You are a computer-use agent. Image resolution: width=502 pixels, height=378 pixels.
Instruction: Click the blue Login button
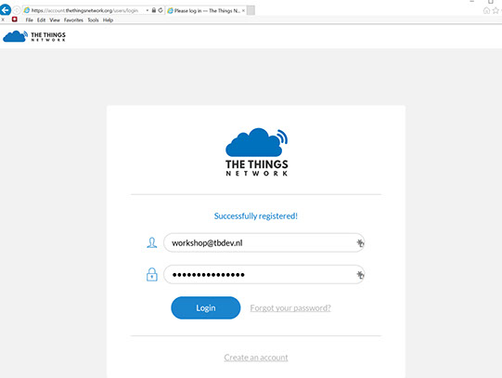click(206, 307)
